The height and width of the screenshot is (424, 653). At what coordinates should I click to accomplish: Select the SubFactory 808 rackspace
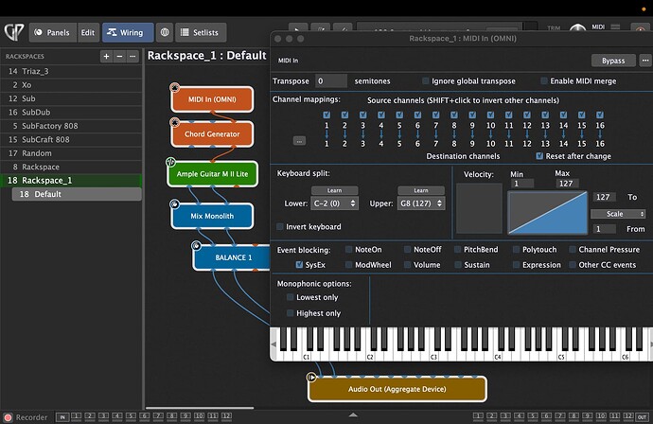[71, 126]
